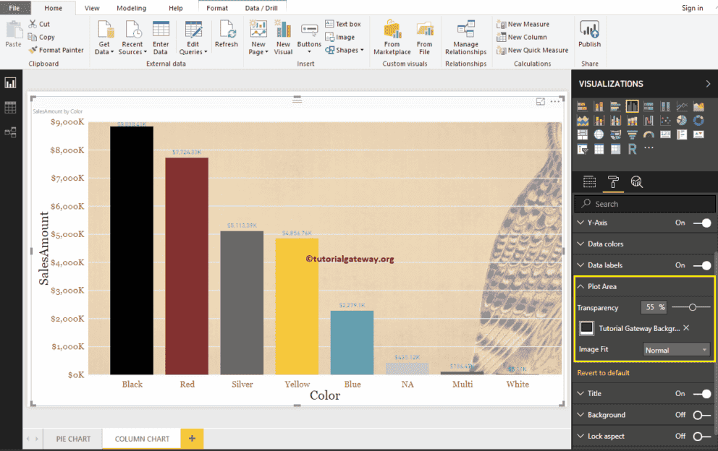The height and width of the screenshot is (451, 718).
Task: Select the area chart visual
Action: point(698,106)
